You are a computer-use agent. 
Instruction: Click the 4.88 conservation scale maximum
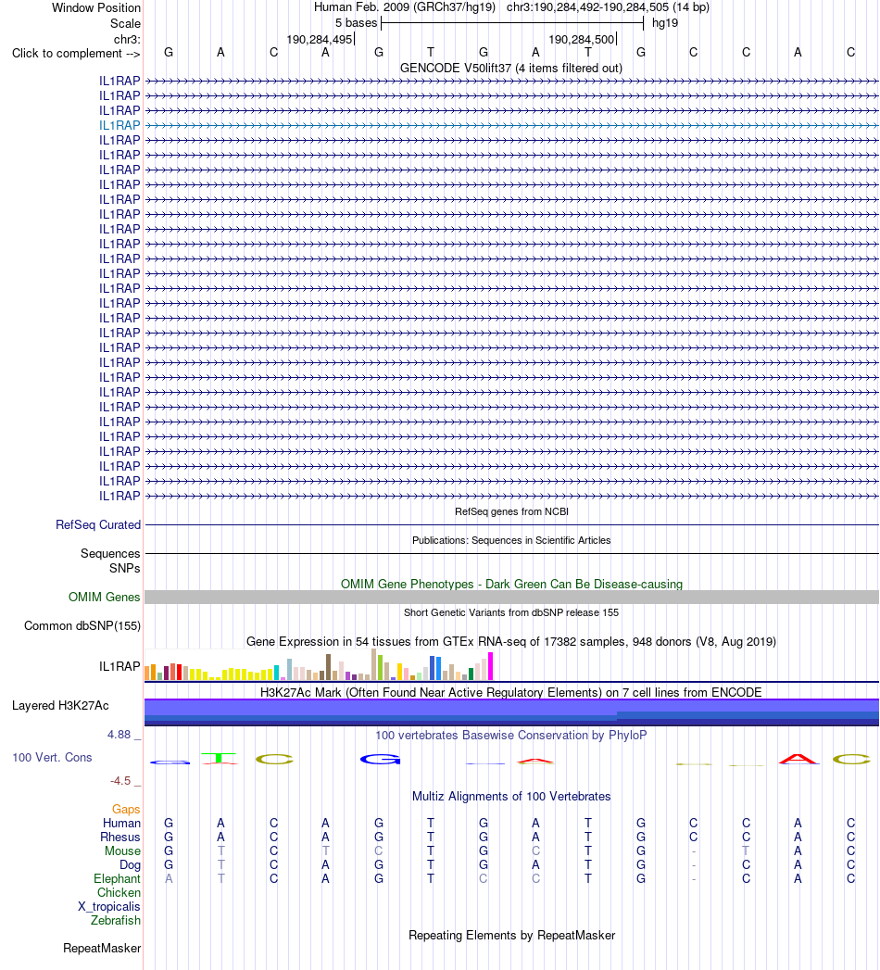pos(119,735)
